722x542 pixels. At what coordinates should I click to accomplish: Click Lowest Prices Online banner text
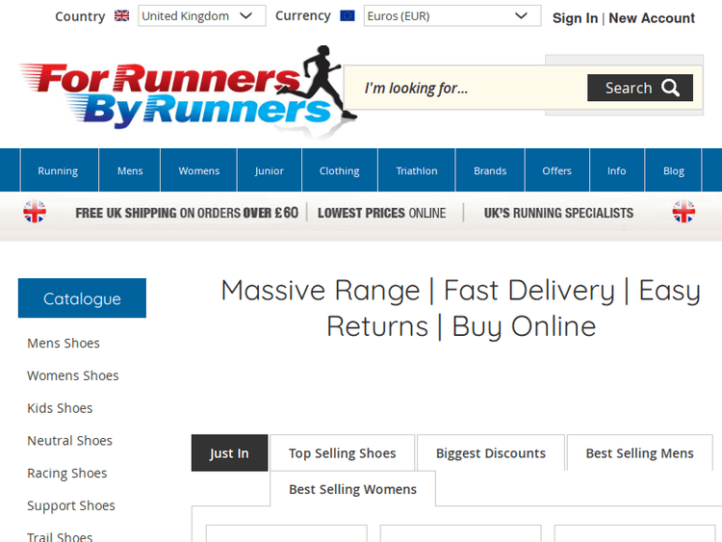(x=382, y=213)
